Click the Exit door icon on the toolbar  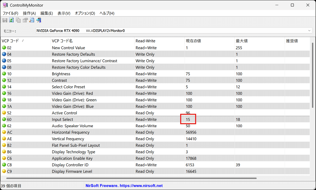(39, 20)
